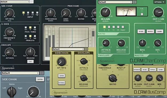
Task: Select the Nuke ratio in ChanComp
Action: (x=123, y=27)
